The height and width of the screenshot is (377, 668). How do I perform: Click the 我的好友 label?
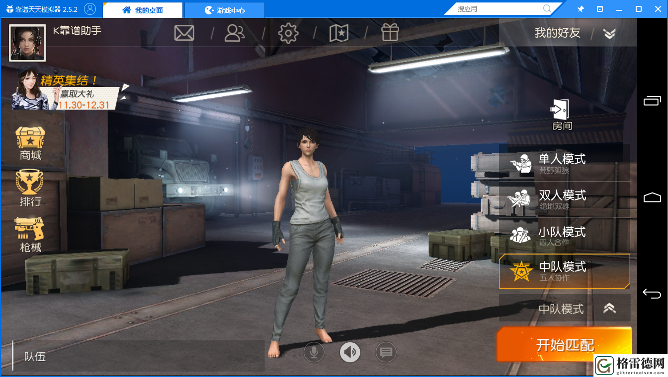(x=558, y=33)
